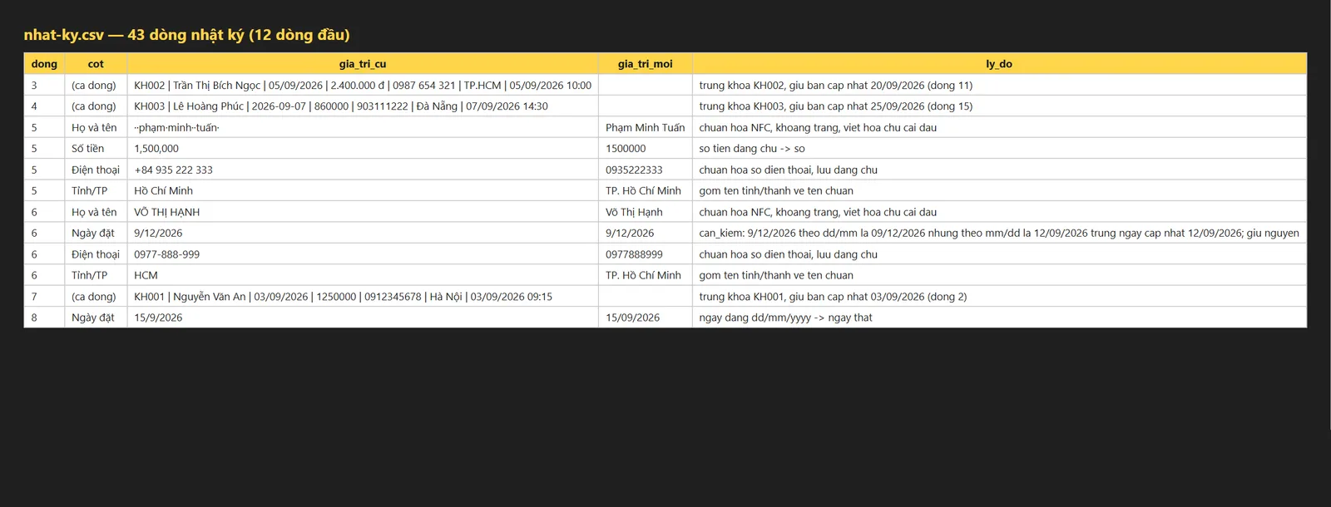Select reason "trung khoa KH001, giu ban cap nhat 03/09/2026"

(x=833, y=297)
